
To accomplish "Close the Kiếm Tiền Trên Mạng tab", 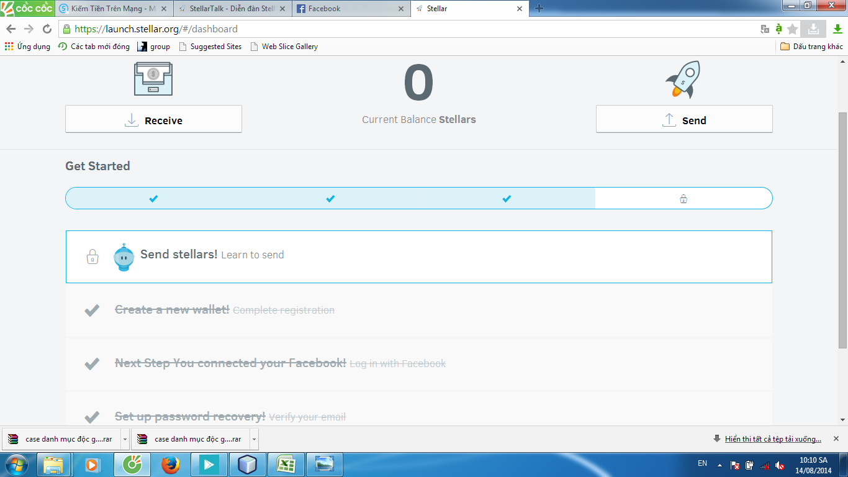I will pos(163,9).
